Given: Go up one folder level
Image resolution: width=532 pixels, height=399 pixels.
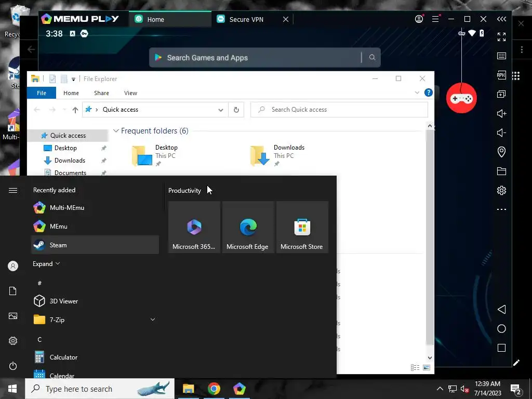Looking at the screenshot, I should point(75,110).
